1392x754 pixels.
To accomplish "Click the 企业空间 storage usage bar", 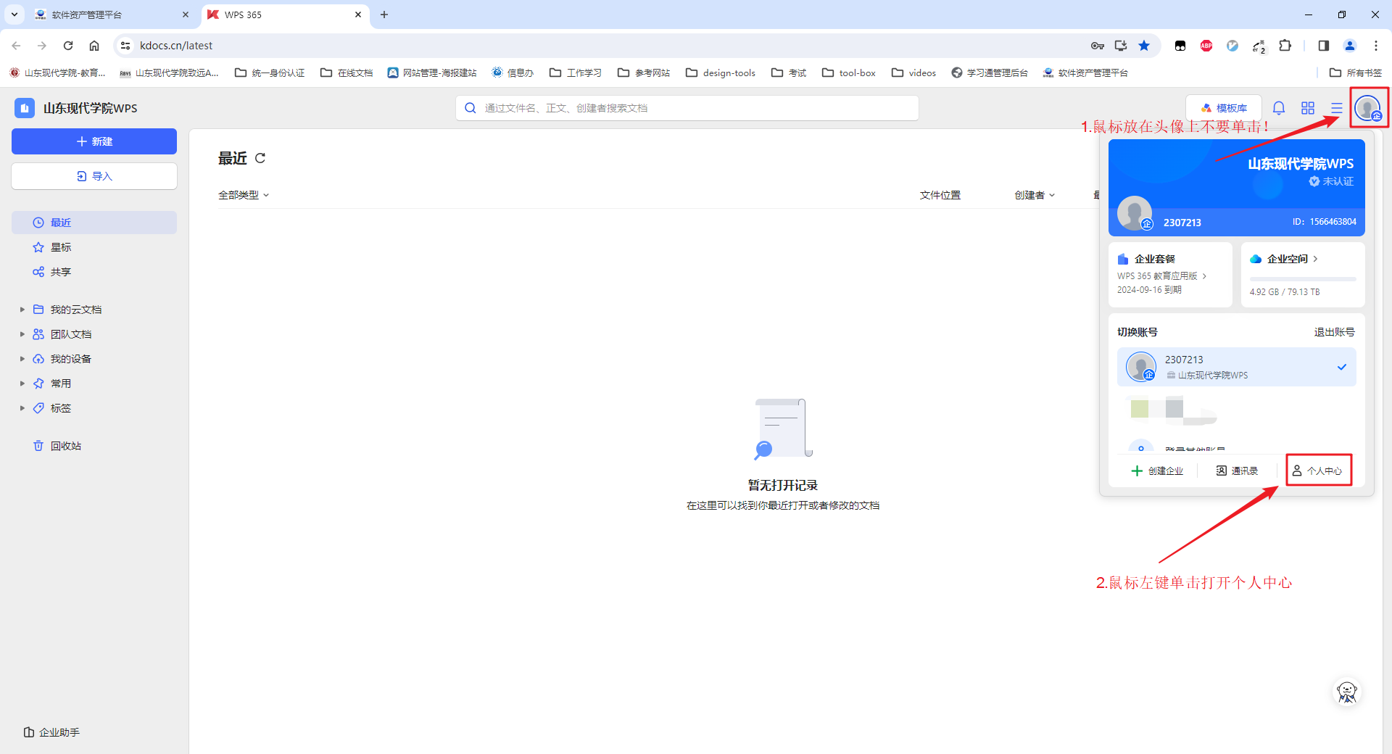I will (1303, 279).
